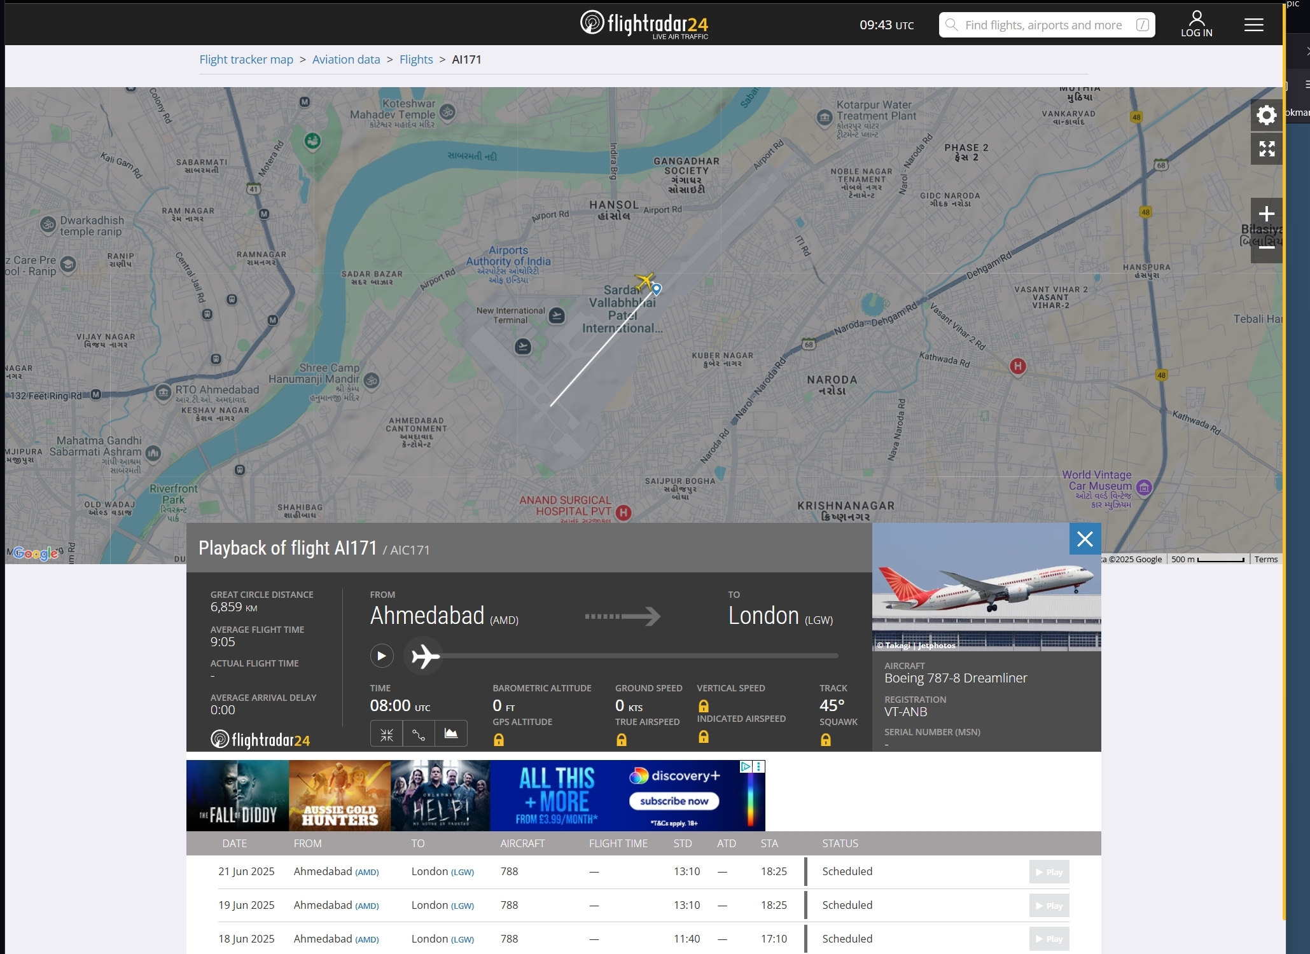The image size is (1310, 954).
Task: Play the 21 Jun 2025 flight
Action: (1049, 872)
